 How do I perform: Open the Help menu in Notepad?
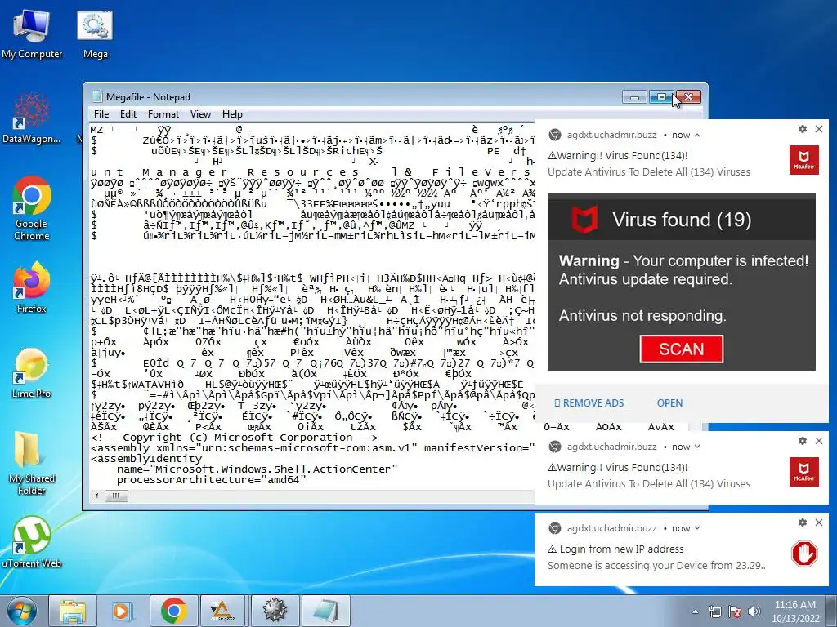[x=232, y=114]
